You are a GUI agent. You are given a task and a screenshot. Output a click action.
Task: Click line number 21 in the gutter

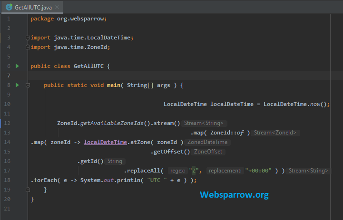(x=7, y=209)
